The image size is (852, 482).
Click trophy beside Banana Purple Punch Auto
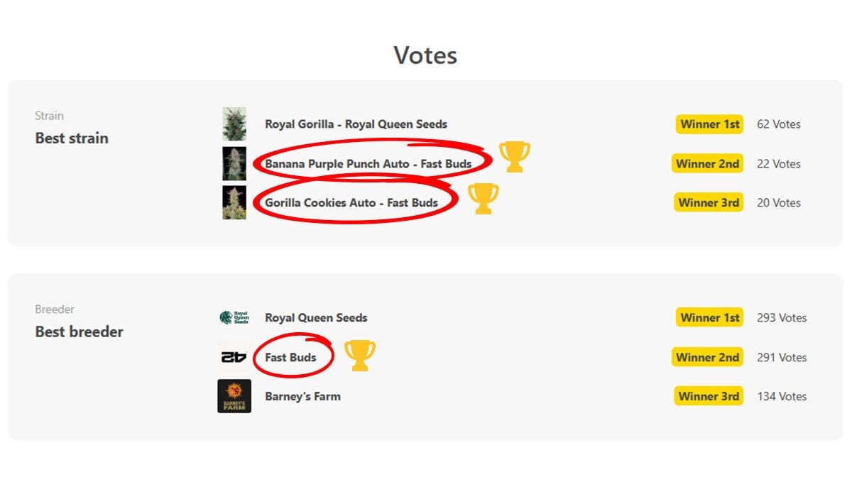(514, 156)
